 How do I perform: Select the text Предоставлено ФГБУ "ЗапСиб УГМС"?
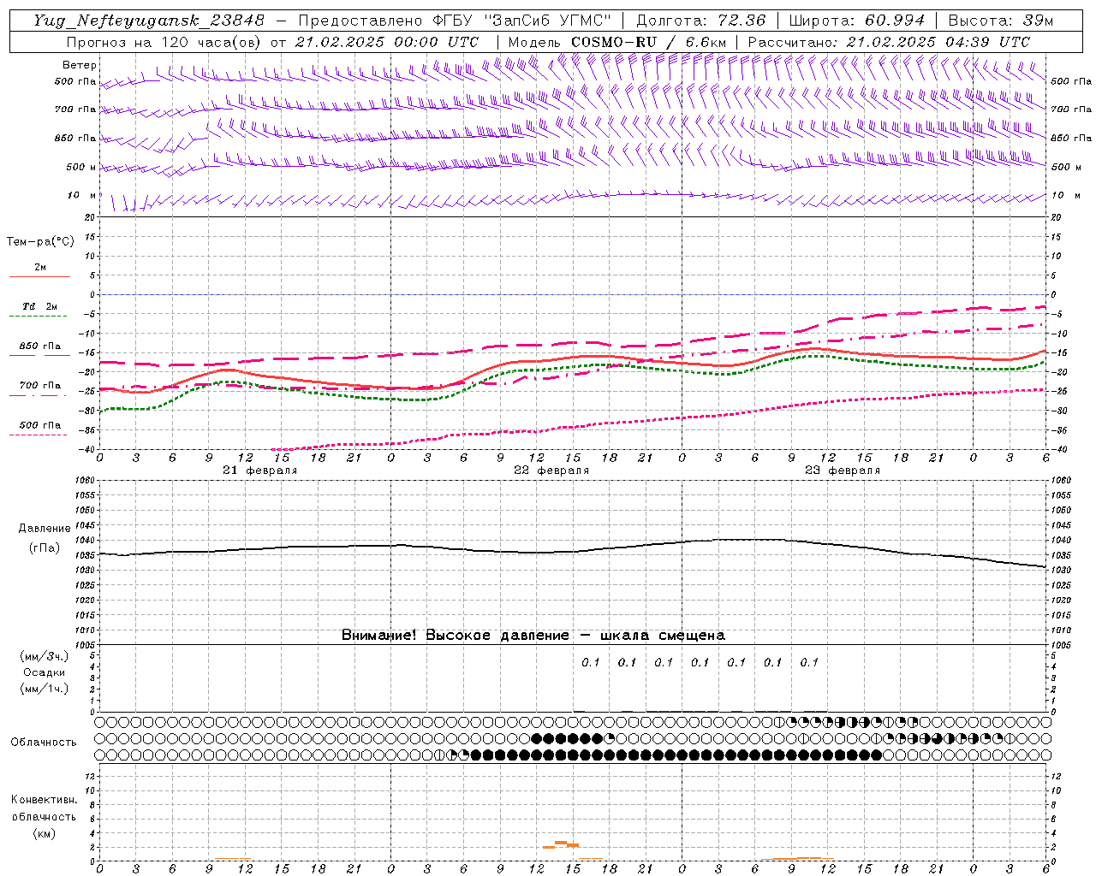pyautogui.click(x=454, y=21)
